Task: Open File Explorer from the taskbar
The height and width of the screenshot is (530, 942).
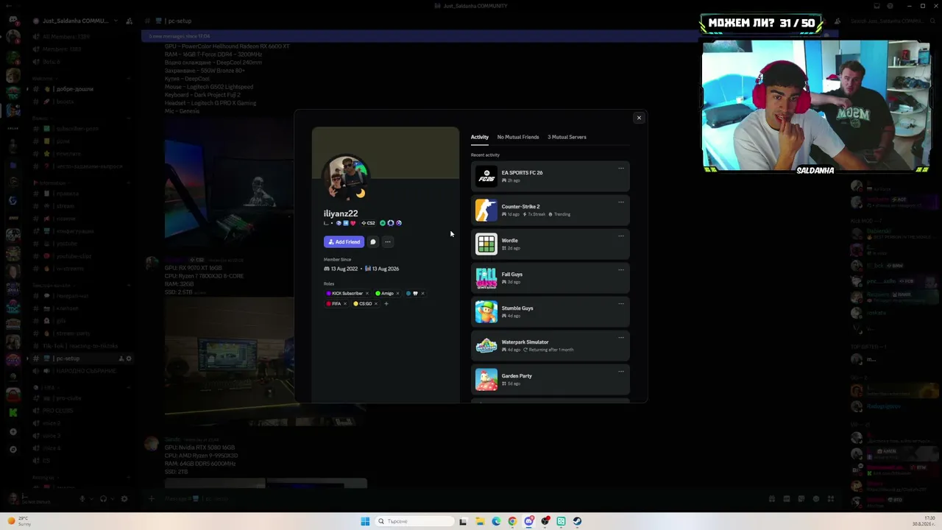Action: click(479, 521)
